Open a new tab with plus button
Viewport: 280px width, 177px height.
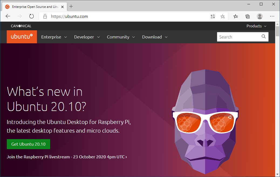coord(71,6)
